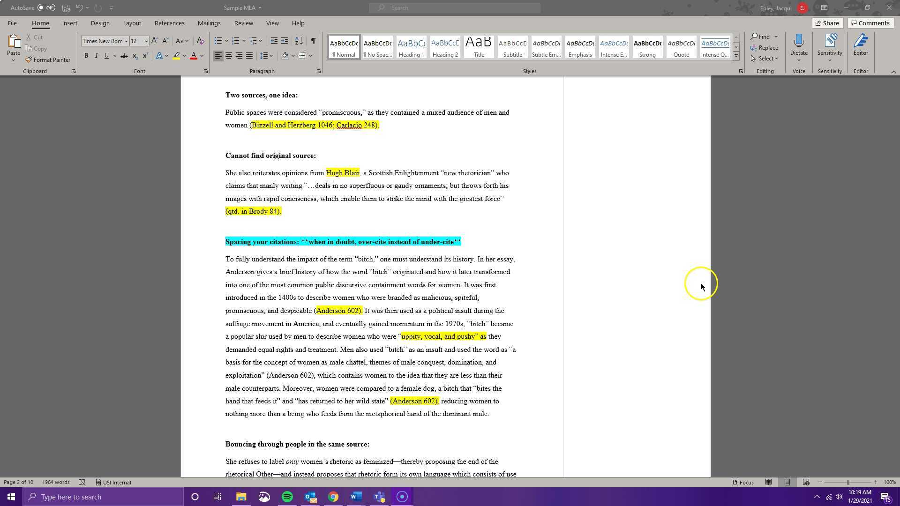Open the References tab
Image resolution: width=900 pixels, height=506 pixels.
click(169, 23)
